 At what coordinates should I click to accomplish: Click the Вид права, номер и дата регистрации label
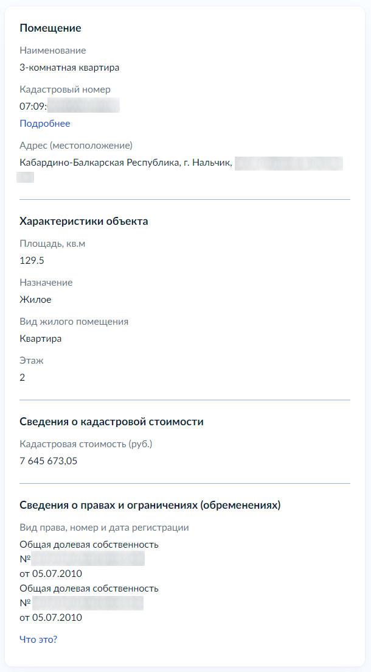(x=104, y=528)
